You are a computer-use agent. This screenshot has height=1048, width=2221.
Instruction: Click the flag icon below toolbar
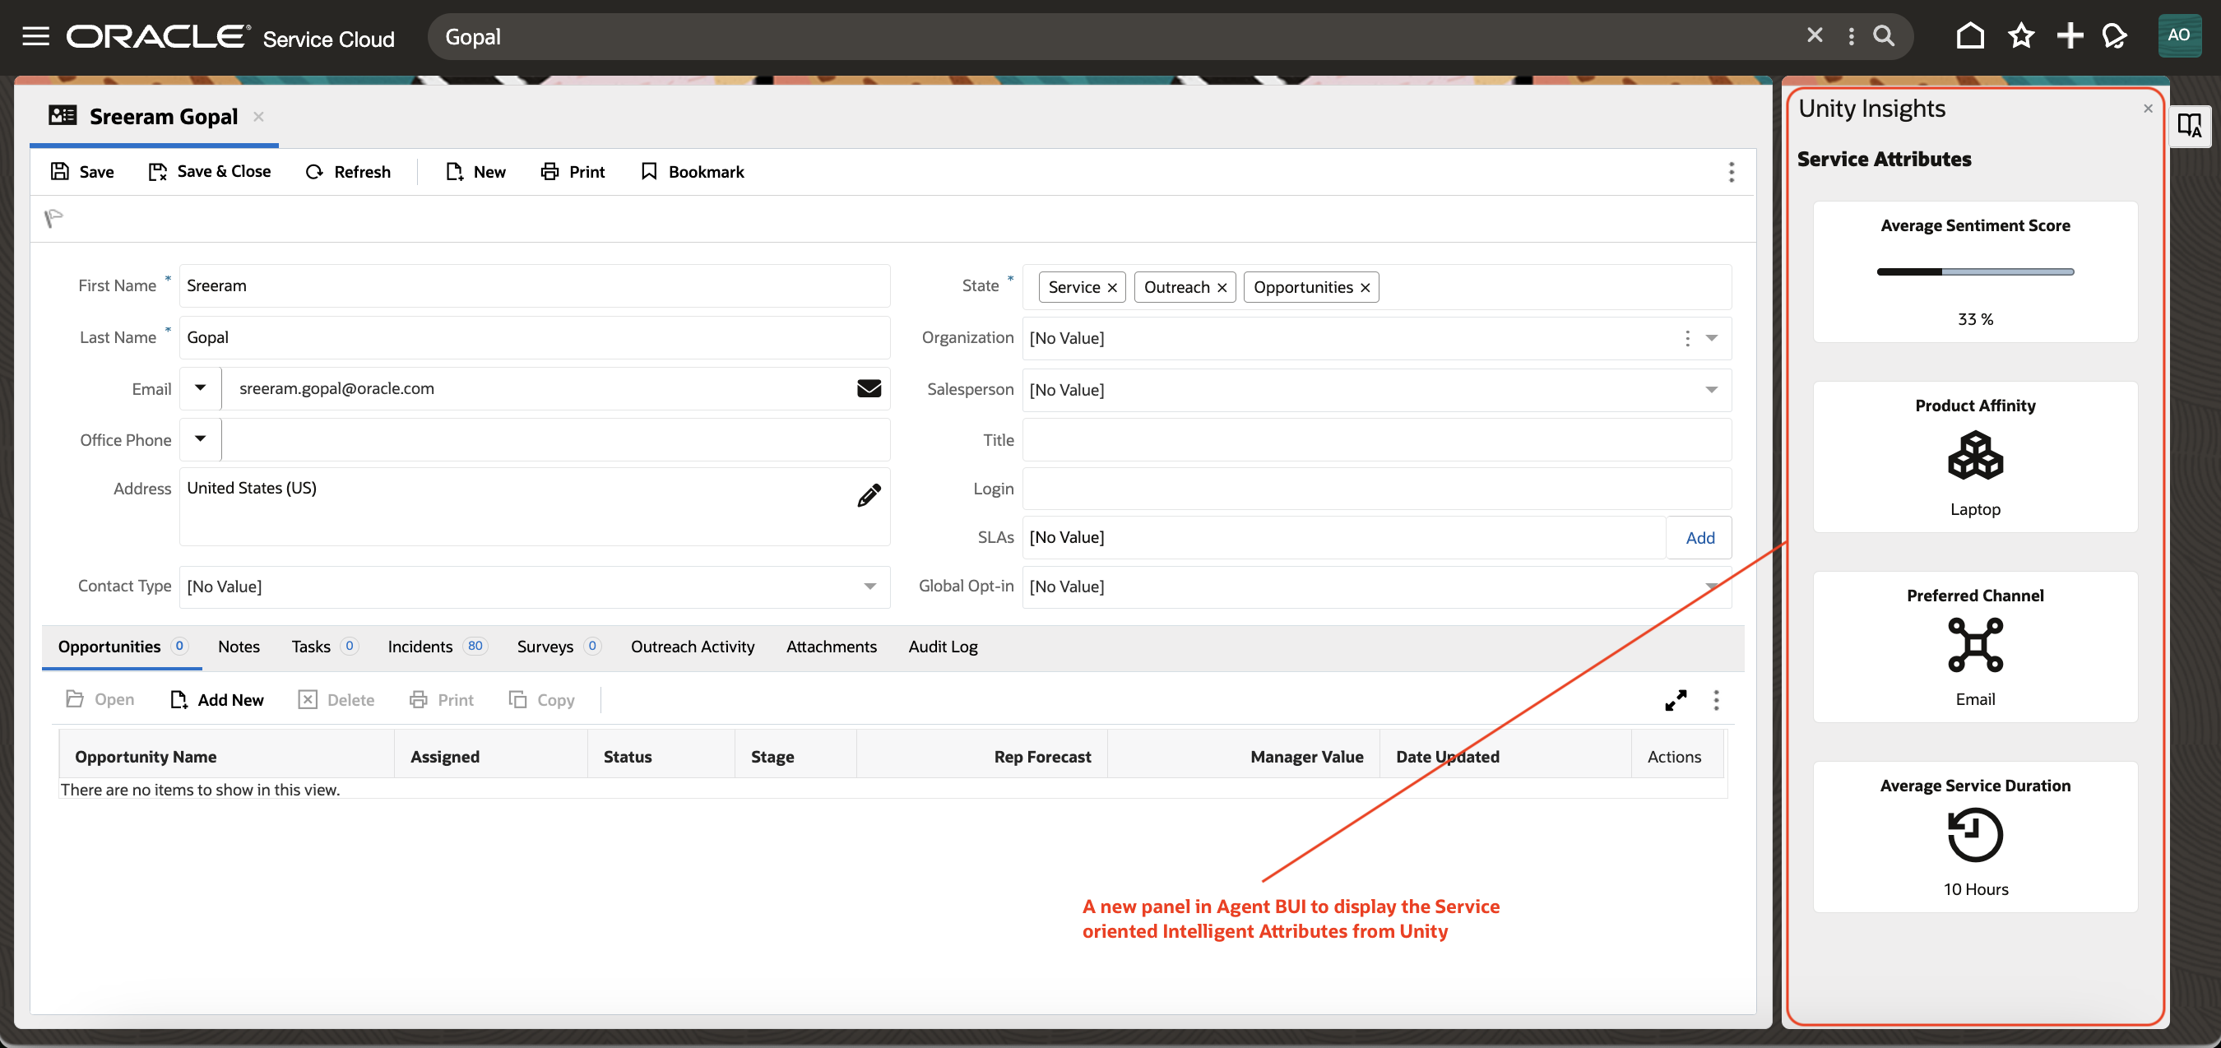click(x=53, y=218)
